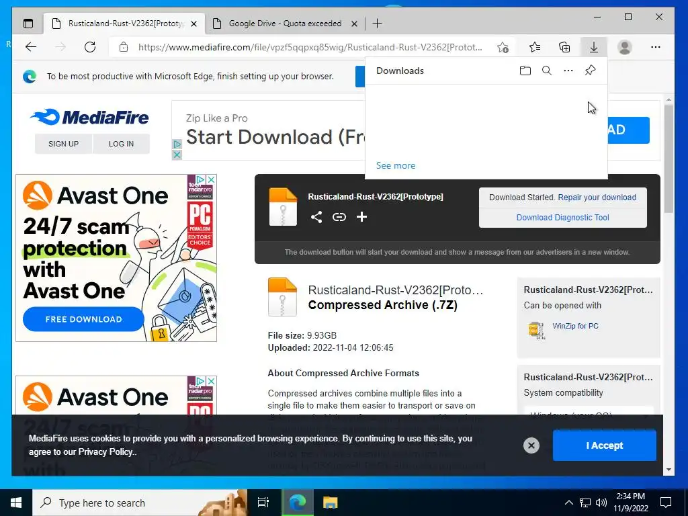
Task: Close the top Avast One ad
Action: click(212, 179)
